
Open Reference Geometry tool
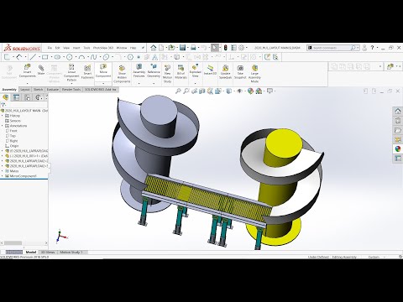(x=154, y=70)
